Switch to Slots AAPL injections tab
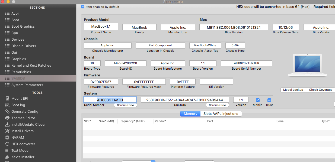Viewport: 335px width, 162px height. (x=221, y=114)
